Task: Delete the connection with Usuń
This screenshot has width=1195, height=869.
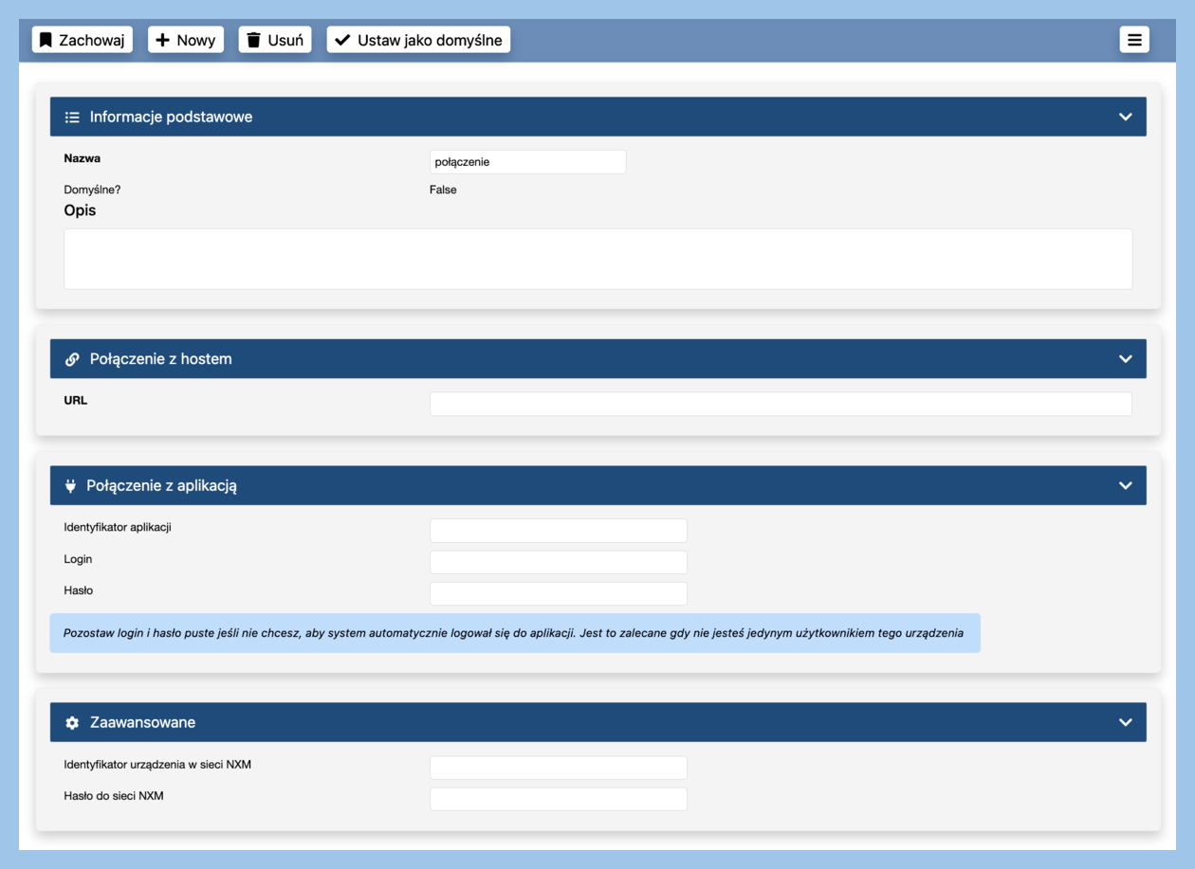Action: coord(275,40)
